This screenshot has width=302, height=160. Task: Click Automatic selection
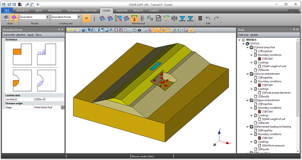click(14, 35)
